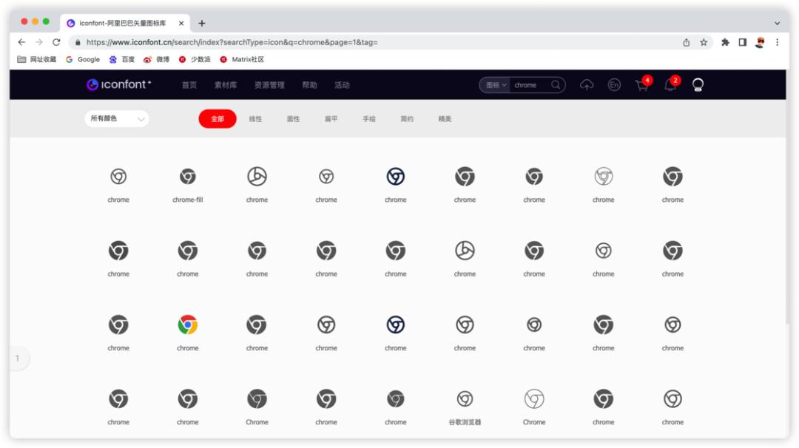Click the share icon in address bar
Viewport: 799px width, 448px height.
coord(687,42)
